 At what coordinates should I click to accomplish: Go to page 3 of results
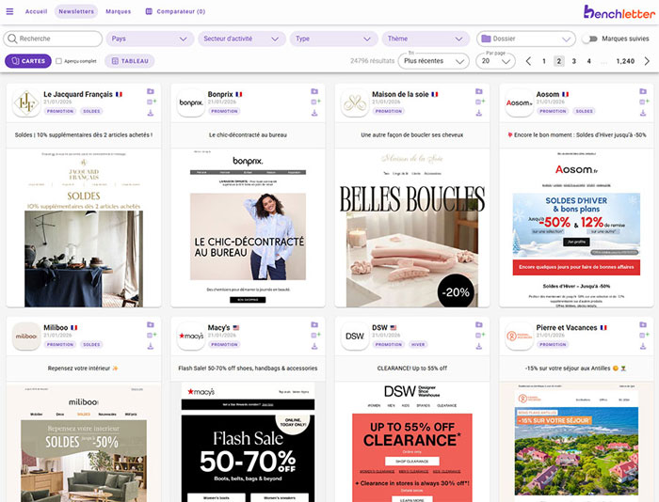(x=574, y=61)
